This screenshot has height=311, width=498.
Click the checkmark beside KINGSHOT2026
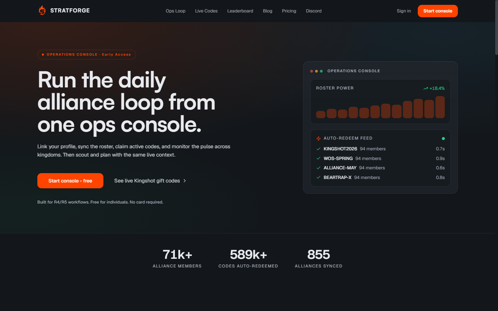coord(319,149)
